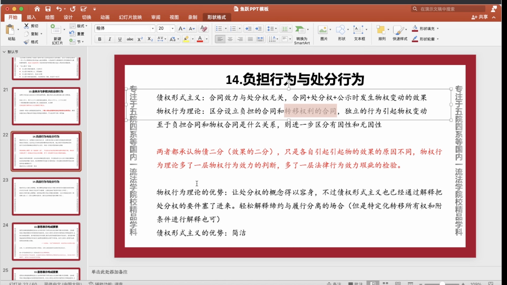Open the Section (节) dropdown
507x285 pixels.
77,42
